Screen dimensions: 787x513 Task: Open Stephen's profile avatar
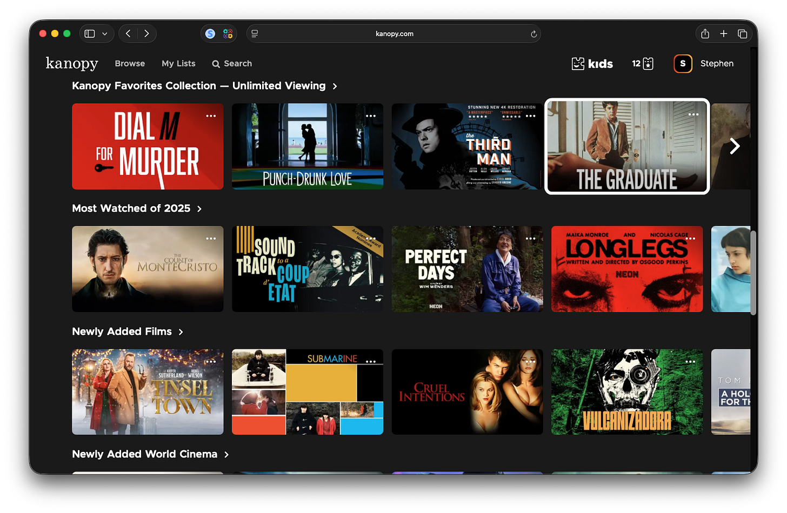[683, 64]
